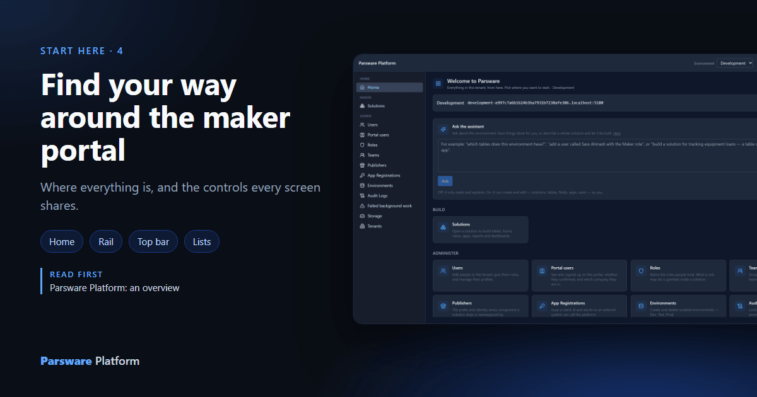
Task: Click the Publishers card icon
Action: pos(443,306)
